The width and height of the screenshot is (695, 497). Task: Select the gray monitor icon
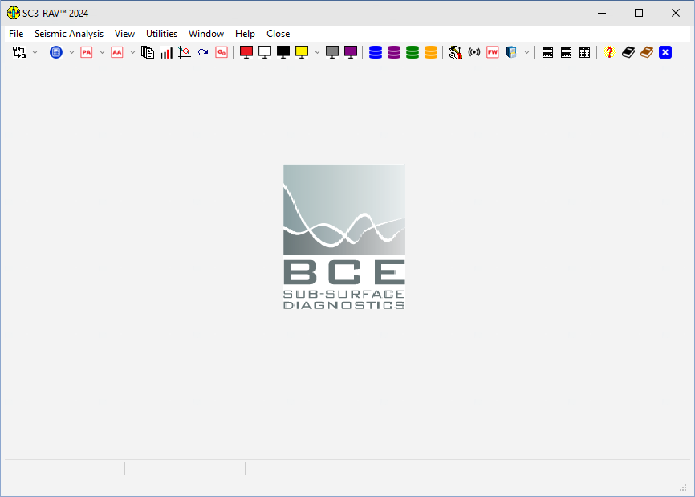pyautogui.click(x=332, y=52)
